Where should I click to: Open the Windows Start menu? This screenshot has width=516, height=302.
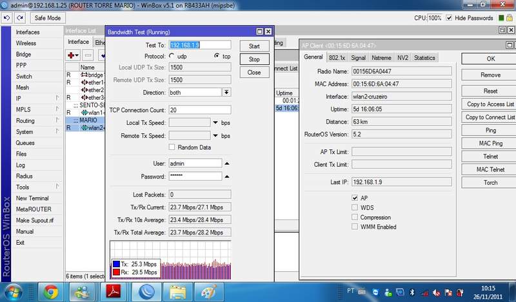click(13, 292)
